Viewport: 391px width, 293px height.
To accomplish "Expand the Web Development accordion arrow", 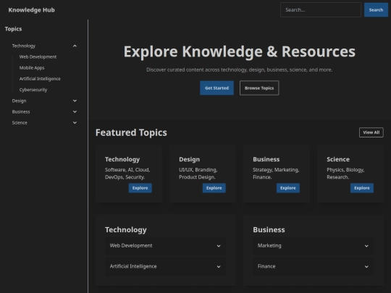I will (219, 246).
